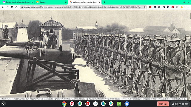This screenshot has width=191, height=107.
Task: Click the Manila troops illustration
Action: click(x=95, y=54)
